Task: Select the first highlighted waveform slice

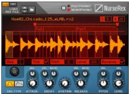Action: [9, 45]
